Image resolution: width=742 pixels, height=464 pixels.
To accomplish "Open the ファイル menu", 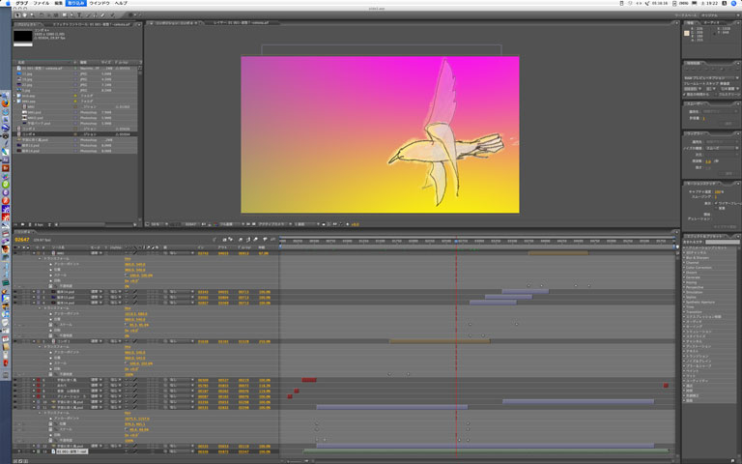I will [42, 4].
